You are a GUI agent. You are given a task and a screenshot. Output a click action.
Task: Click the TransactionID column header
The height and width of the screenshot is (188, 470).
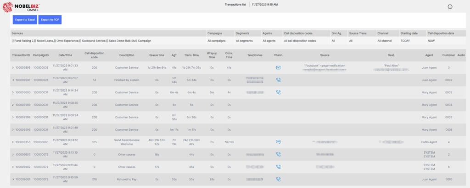21,55
